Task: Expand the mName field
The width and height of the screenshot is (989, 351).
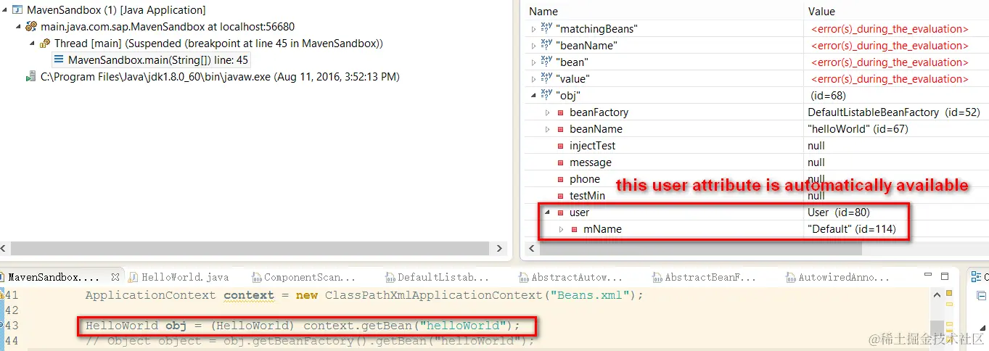Action: point(562,229)
